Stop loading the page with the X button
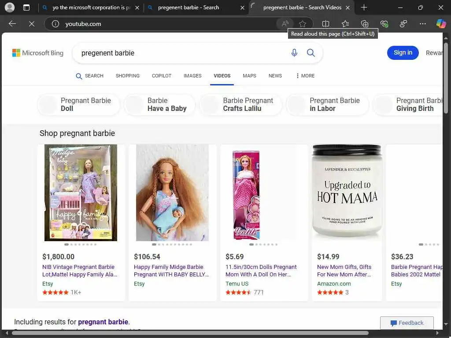The image size is (451, 338). click(x=32, y=24)
